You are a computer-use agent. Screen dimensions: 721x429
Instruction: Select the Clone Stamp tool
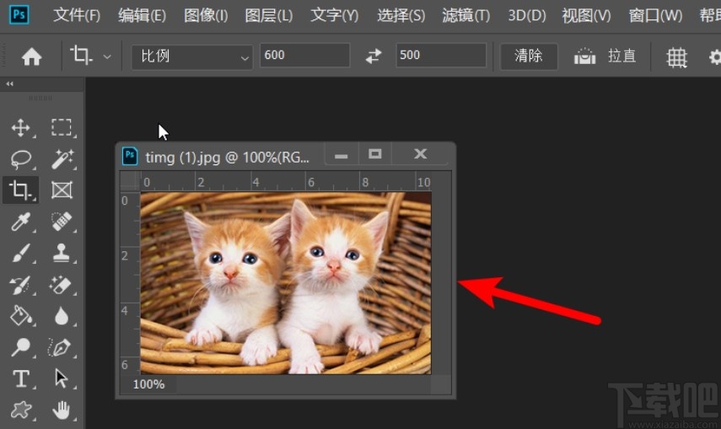click(62, 253)
